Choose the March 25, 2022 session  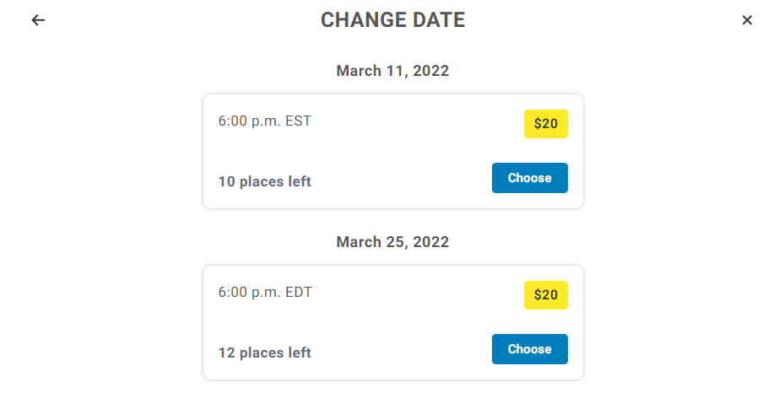click(529, 349)
